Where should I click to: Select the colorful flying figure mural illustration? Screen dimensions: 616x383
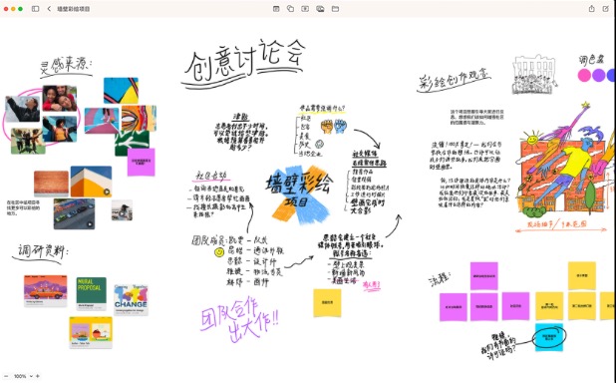[564, 160]
